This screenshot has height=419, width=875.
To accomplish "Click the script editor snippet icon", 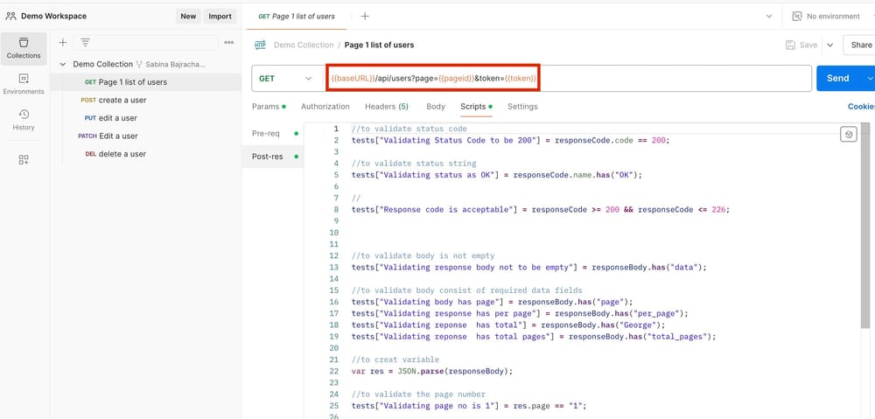I will 848,135.
